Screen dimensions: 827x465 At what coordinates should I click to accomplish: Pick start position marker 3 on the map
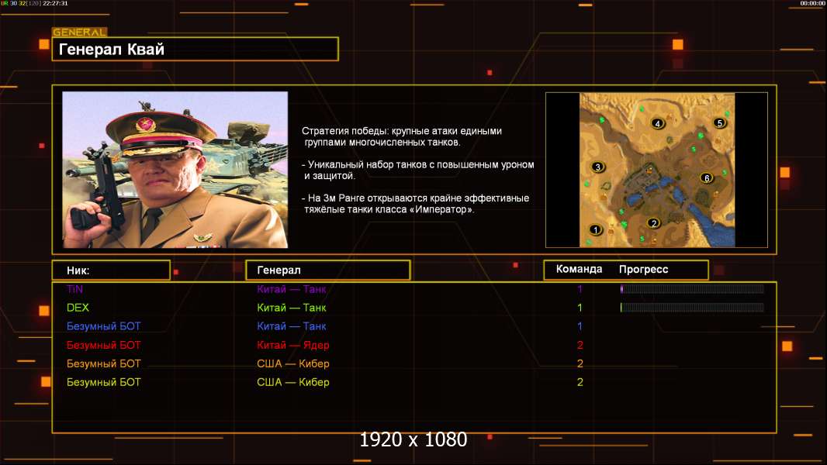pos(597,167)
